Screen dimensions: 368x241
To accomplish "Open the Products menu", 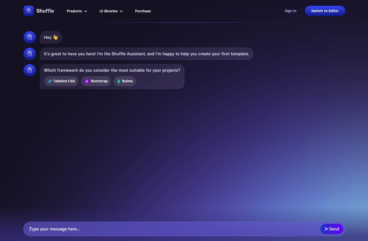I will coord(74,11).
